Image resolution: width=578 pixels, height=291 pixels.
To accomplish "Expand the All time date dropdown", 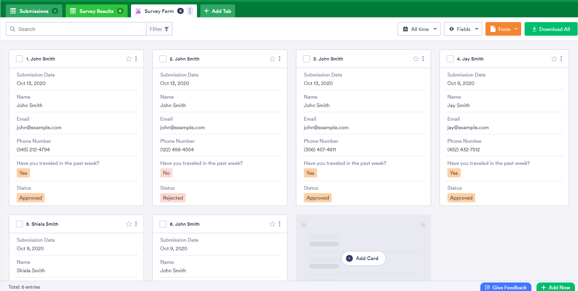I will [419, 29].
